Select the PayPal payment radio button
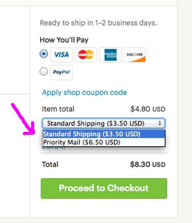 [x=44, y=71]
